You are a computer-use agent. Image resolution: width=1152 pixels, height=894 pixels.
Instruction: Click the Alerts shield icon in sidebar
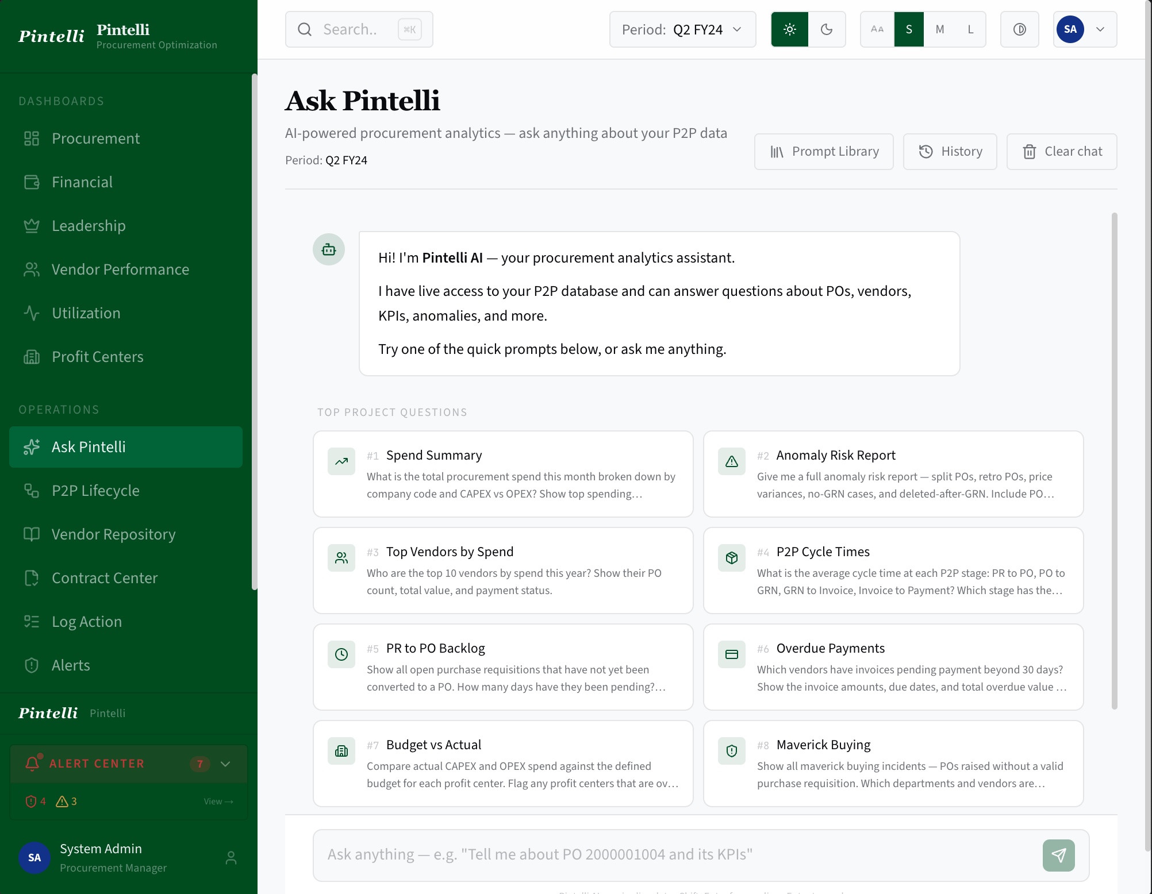pyautogui.click(x=32, y=665)
